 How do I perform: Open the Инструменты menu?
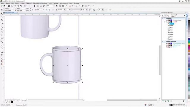64,3
